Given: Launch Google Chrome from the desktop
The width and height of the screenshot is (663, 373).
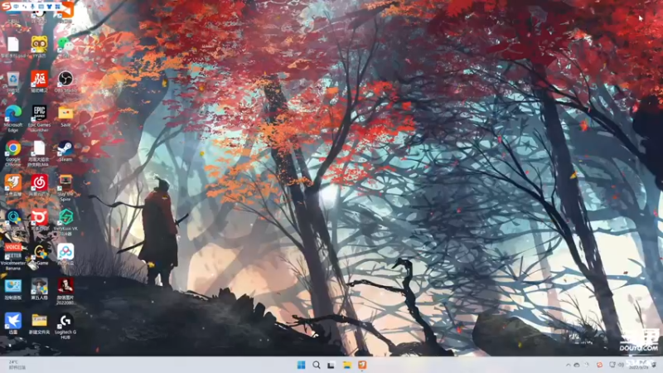Looking at the screenshot, I should pos(12,149).
